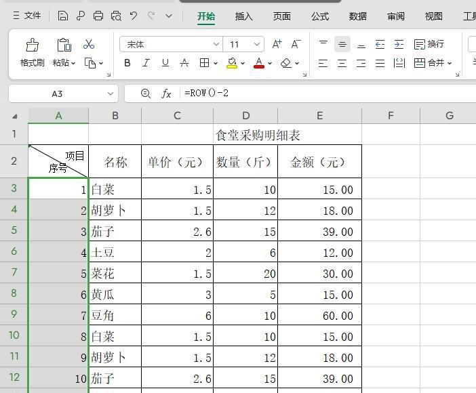This screenshot has height=393, width=476.
Task: Switch to the 开始 (Home) tab
Action: pyautogui.click(x=206, y=16)
